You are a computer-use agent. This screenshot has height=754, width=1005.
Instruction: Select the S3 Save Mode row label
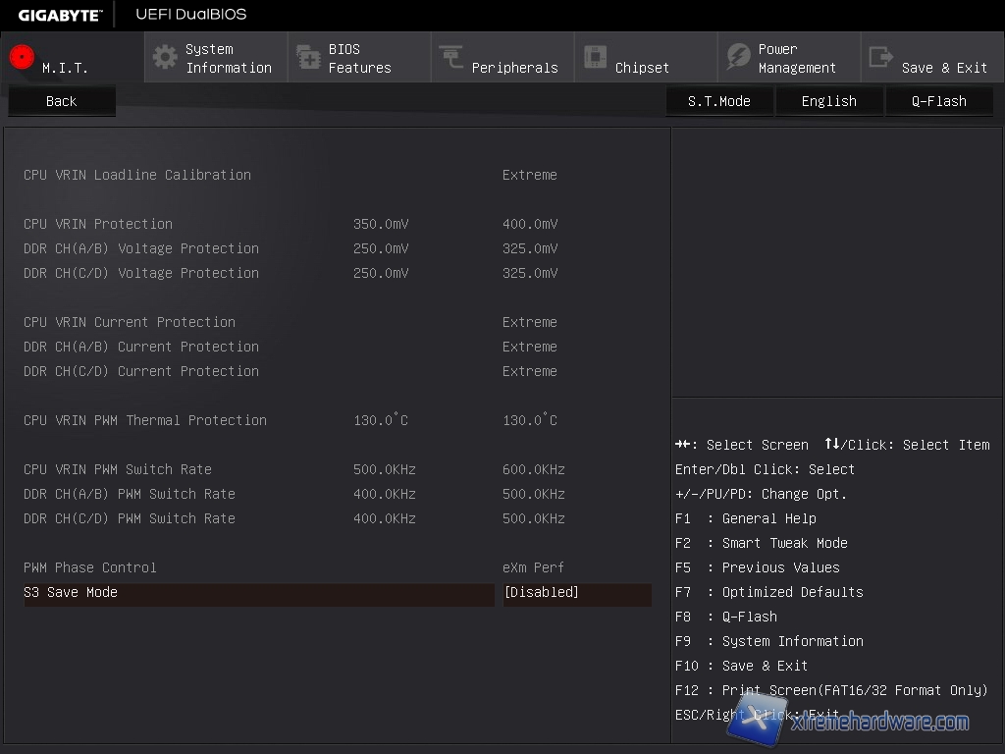(x=71, y=593)
